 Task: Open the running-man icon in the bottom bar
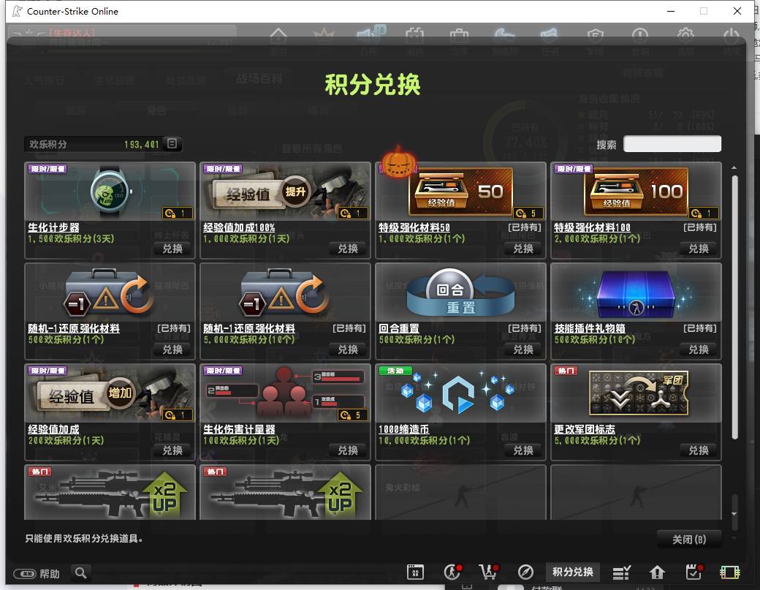(452, 572)
